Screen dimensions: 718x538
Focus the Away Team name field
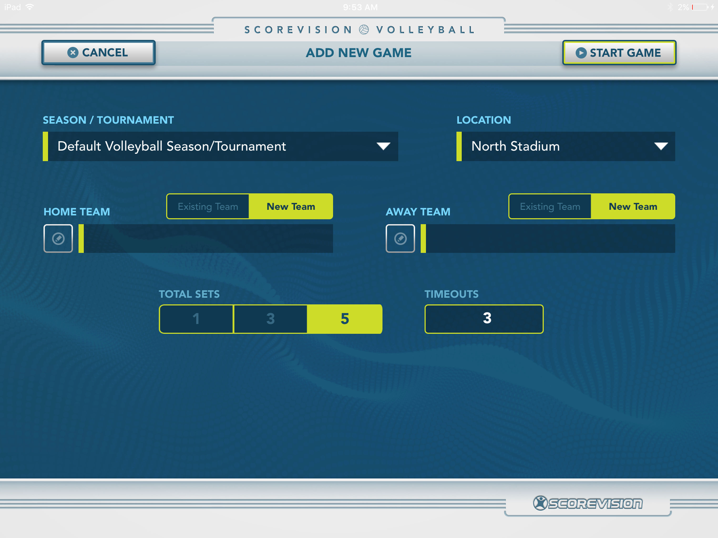(x=548, y=239)
